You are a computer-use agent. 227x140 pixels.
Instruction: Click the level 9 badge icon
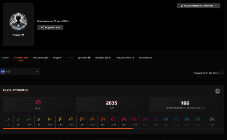coord(92,119)
